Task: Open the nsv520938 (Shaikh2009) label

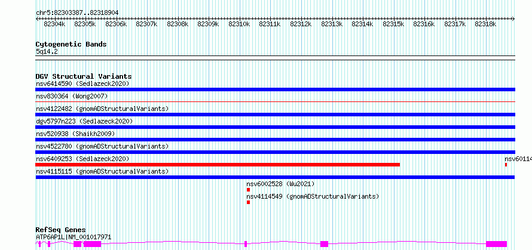Action: (x=75, y=134)
